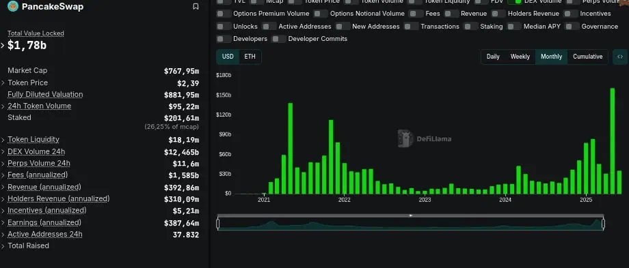Open the embed chart code icon
The width and height of the screenshot is (629, 268).
click(620, 57)
